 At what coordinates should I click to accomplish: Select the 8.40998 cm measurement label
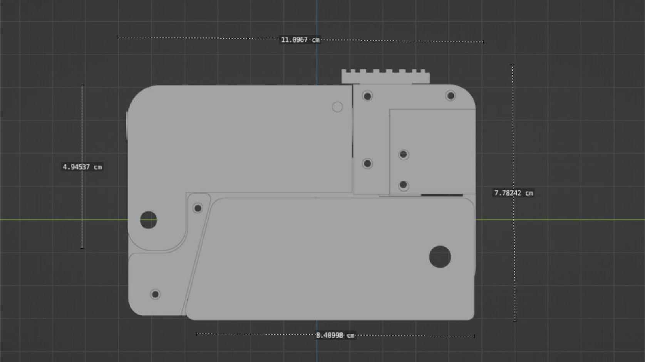click(335, 335)
